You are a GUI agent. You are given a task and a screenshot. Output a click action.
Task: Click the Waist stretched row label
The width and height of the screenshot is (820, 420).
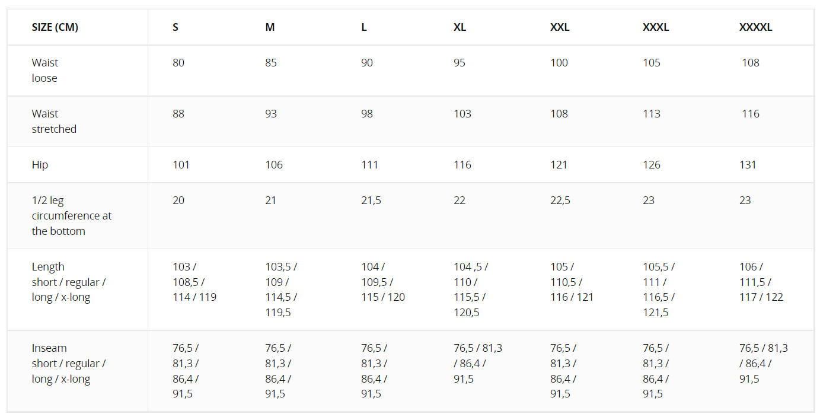coord(54,122)
